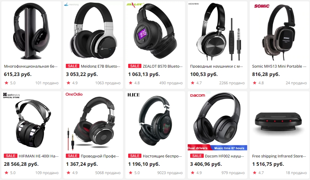Image resolution: width=310 pixels, height=180 pixels.
Task: Click the Meidong brand logo
Action: [71, 4]
